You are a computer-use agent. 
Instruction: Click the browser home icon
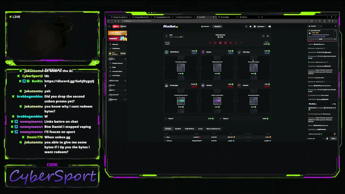(x=118, y=21)
